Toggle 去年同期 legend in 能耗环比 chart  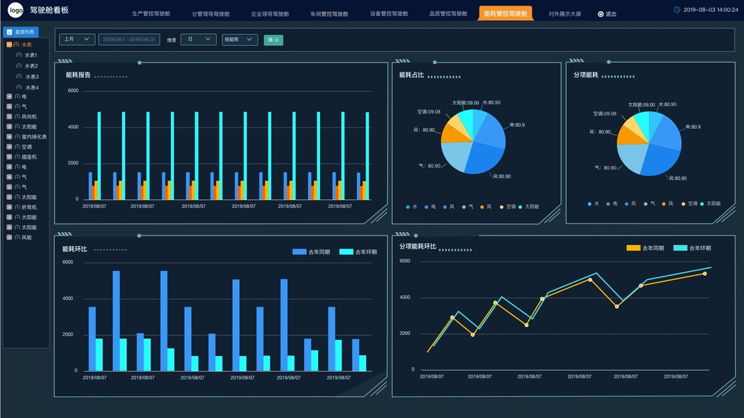point(311,251)
